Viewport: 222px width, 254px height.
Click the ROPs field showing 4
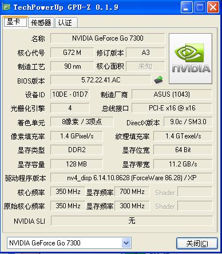70,108
